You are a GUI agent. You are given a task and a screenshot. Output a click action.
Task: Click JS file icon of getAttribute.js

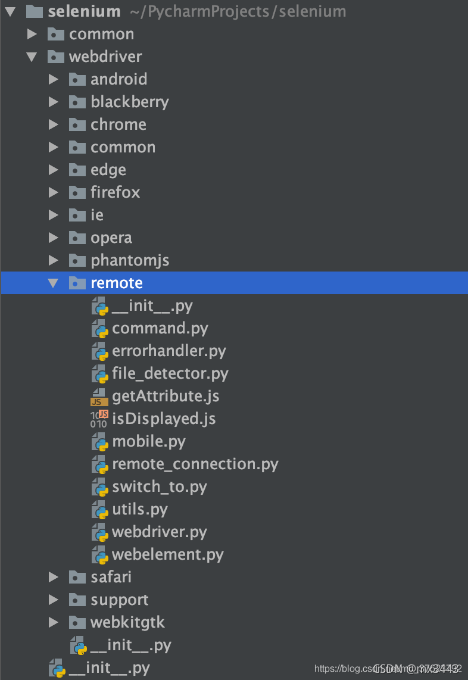click(99, 397)
